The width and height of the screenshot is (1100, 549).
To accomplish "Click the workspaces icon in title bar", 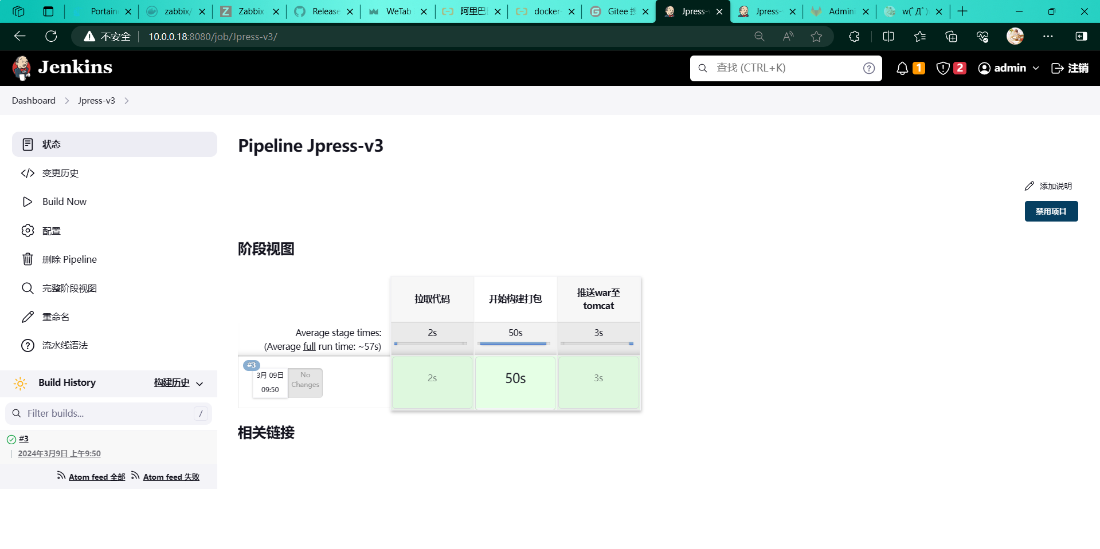I will click(x=18, y=11).
